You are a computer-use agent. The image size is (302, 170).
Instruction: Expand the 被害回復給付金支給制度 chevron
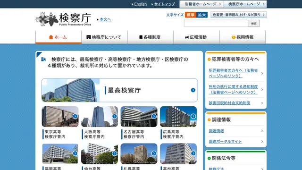click(x=262, y=103)
